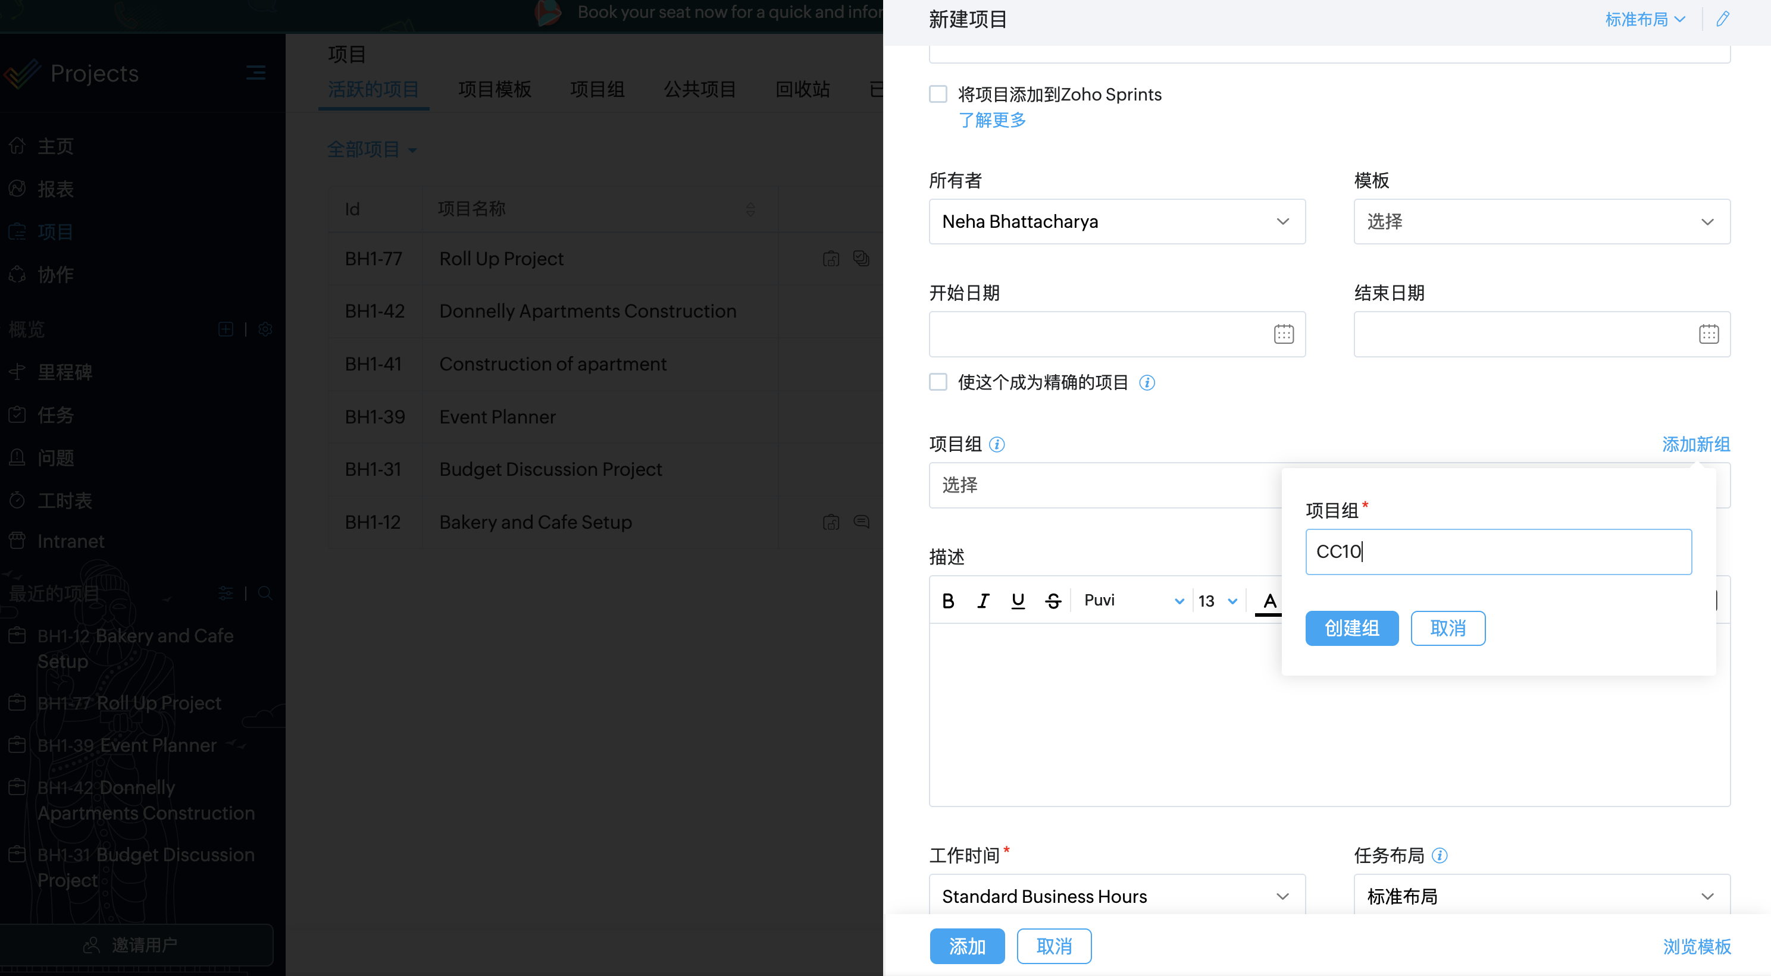Apply underline formatting in description editor
This screenshot has width=1771, height=976.
tap(1018, 601)
